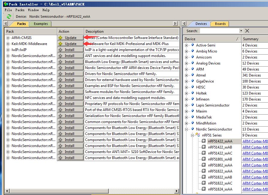
Task: Click left arrow beside the Devices tab
Action: [x=184, y=23]
